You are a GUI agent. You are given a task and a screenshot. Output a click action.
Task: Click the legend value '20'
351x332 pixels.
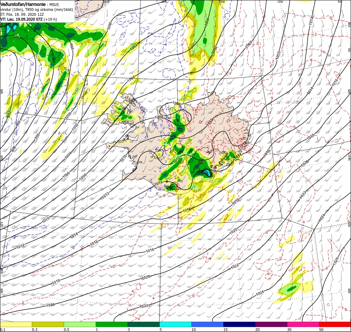(x=257, y=330)
